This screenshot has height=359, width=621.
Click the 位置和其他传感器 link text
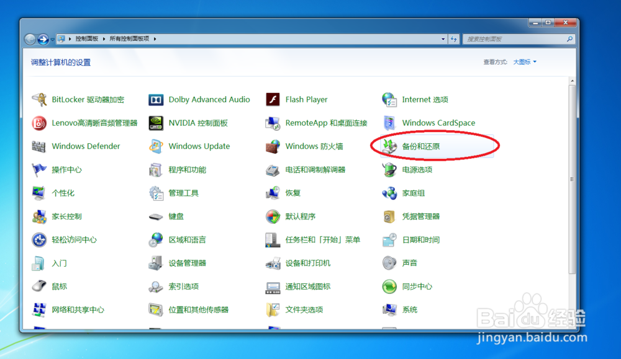pos(199,309)
